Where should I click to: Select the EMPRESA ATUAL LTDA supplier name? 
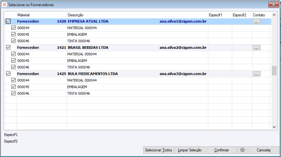tap(88, 21)
